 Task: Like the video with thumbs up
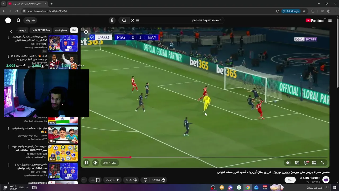(x=159, y=180)
